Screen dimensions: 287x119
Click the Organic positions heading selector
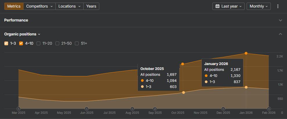[22, 34]
